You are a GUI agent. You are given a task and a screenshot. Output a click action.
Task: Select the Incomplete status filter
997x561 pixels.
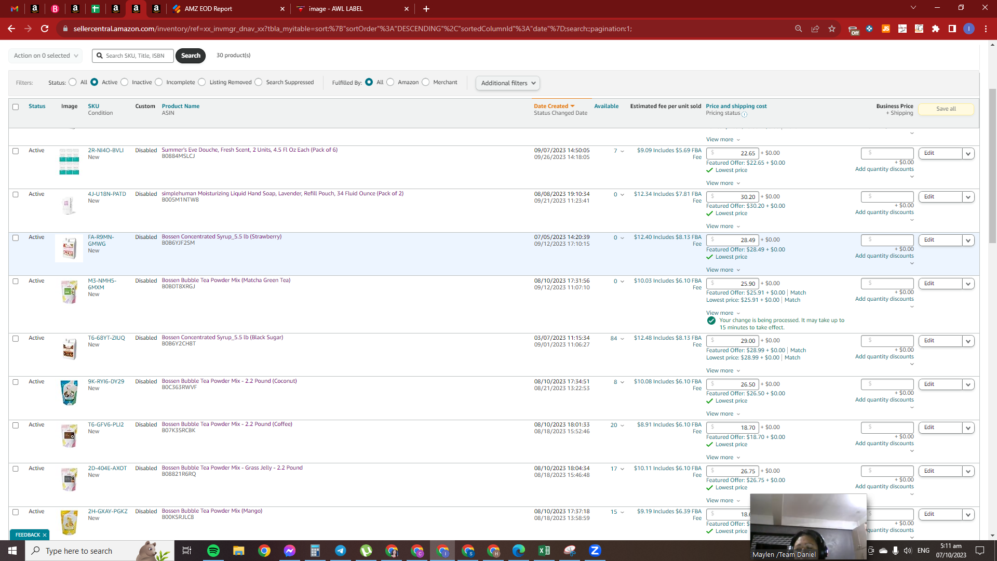[159, 82]
